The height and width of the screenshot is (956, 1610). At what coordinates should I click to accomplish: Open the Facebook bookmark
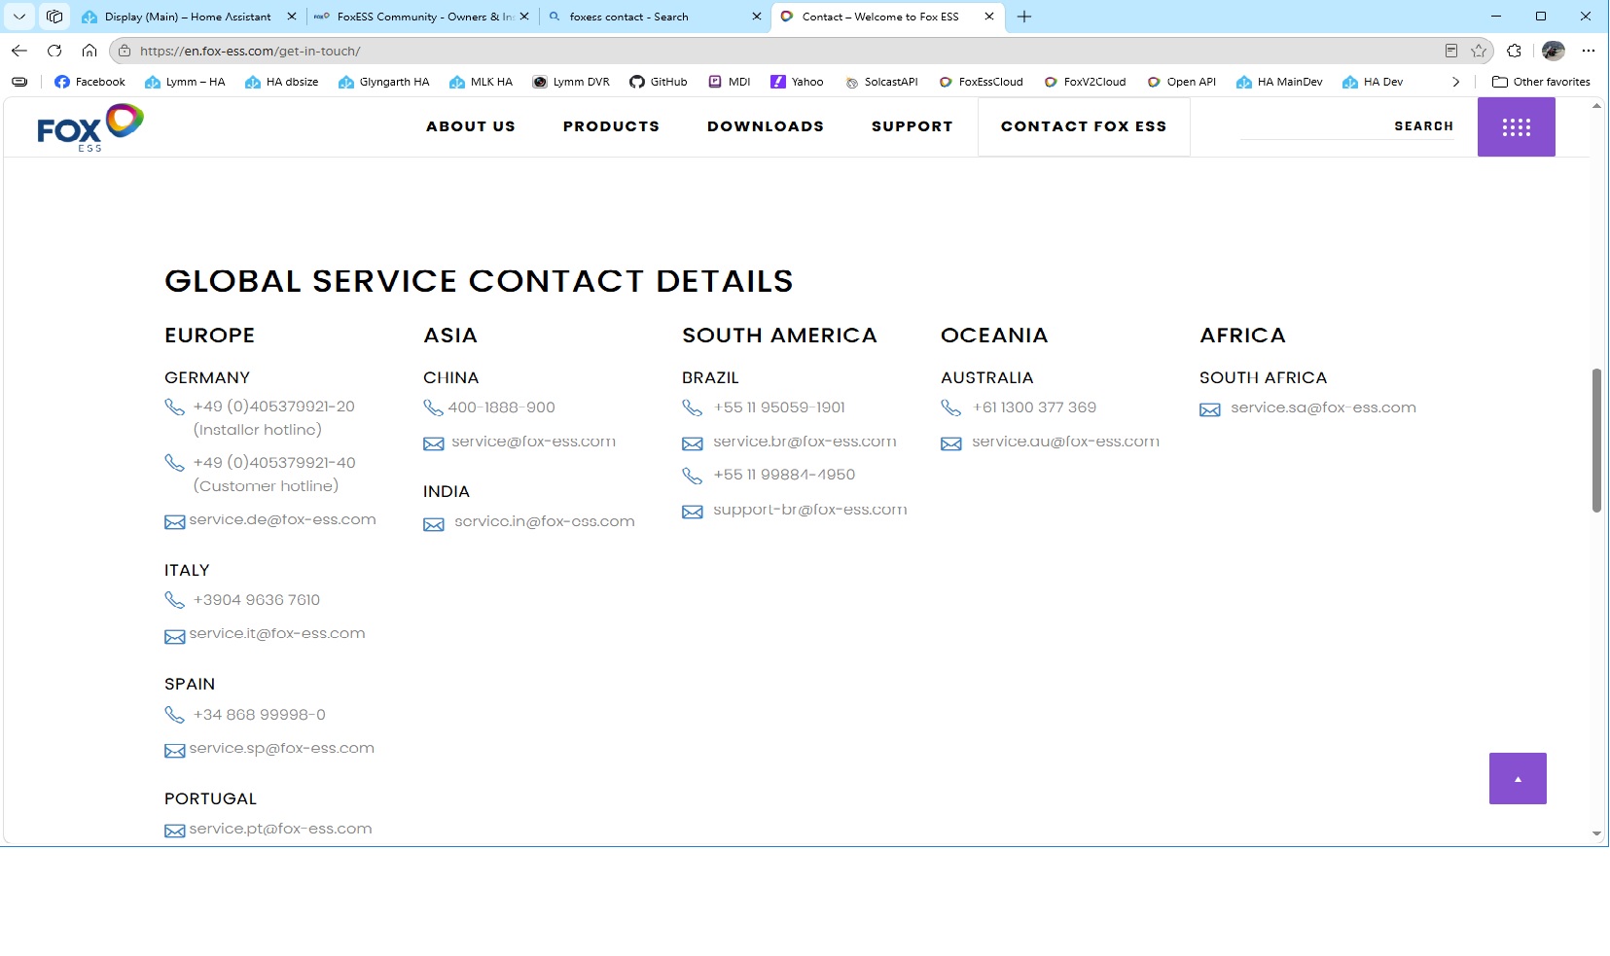click(x=89, y=82)
